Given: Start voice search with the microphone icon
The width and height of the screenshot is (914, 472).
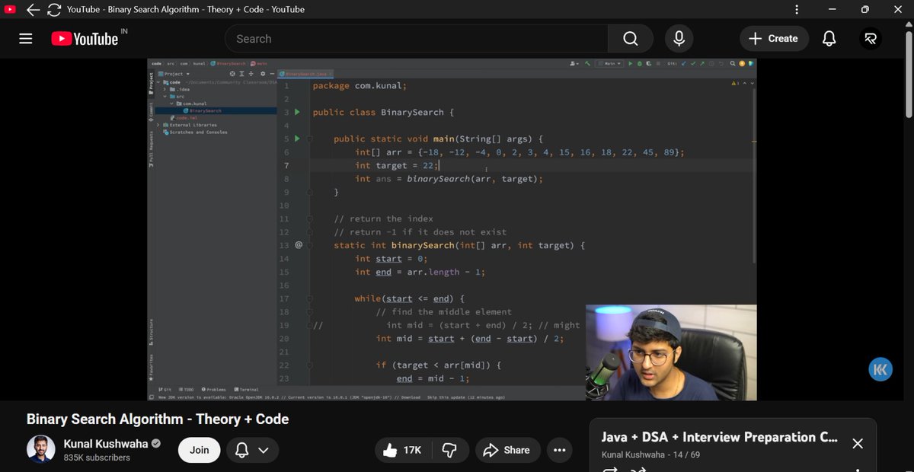Looking at the screenshot, I should pos(678,39).
